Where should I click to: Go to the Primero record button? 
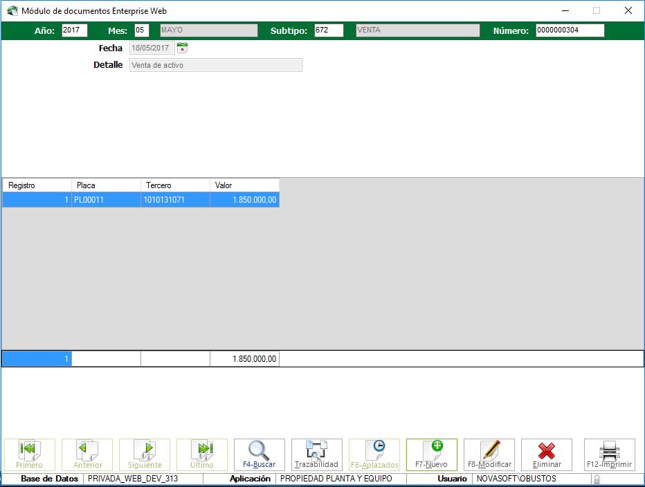29,454
